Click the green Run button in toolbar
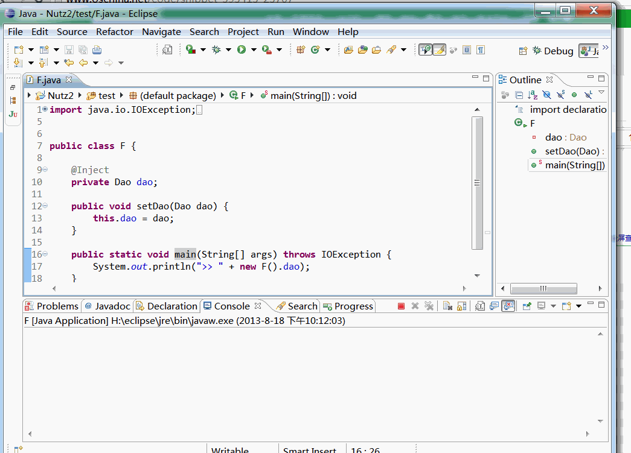 coord(242,50)
